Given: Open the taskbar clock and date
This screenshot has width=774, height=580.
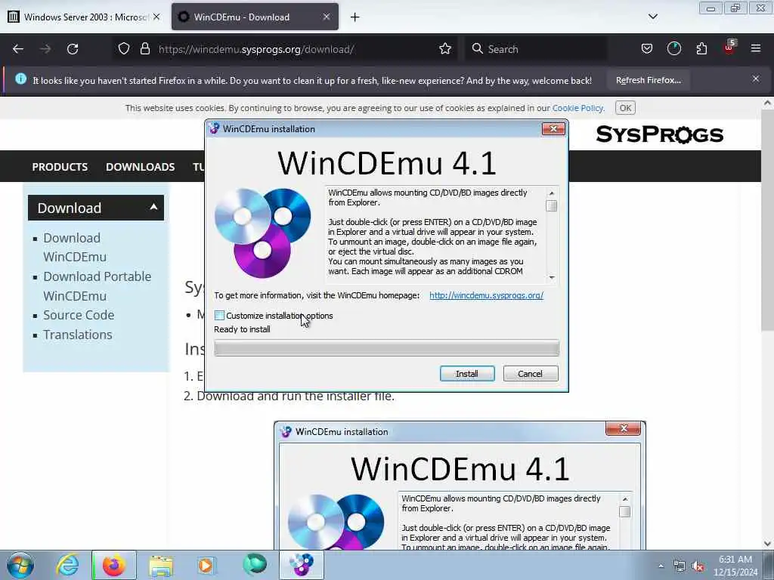Looking at the screenshot, I should (735, 566).
